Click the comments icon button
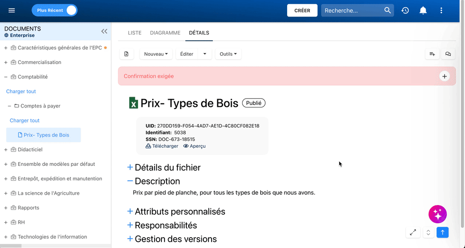This screenshot has width=465, height=248. point(448,54)
